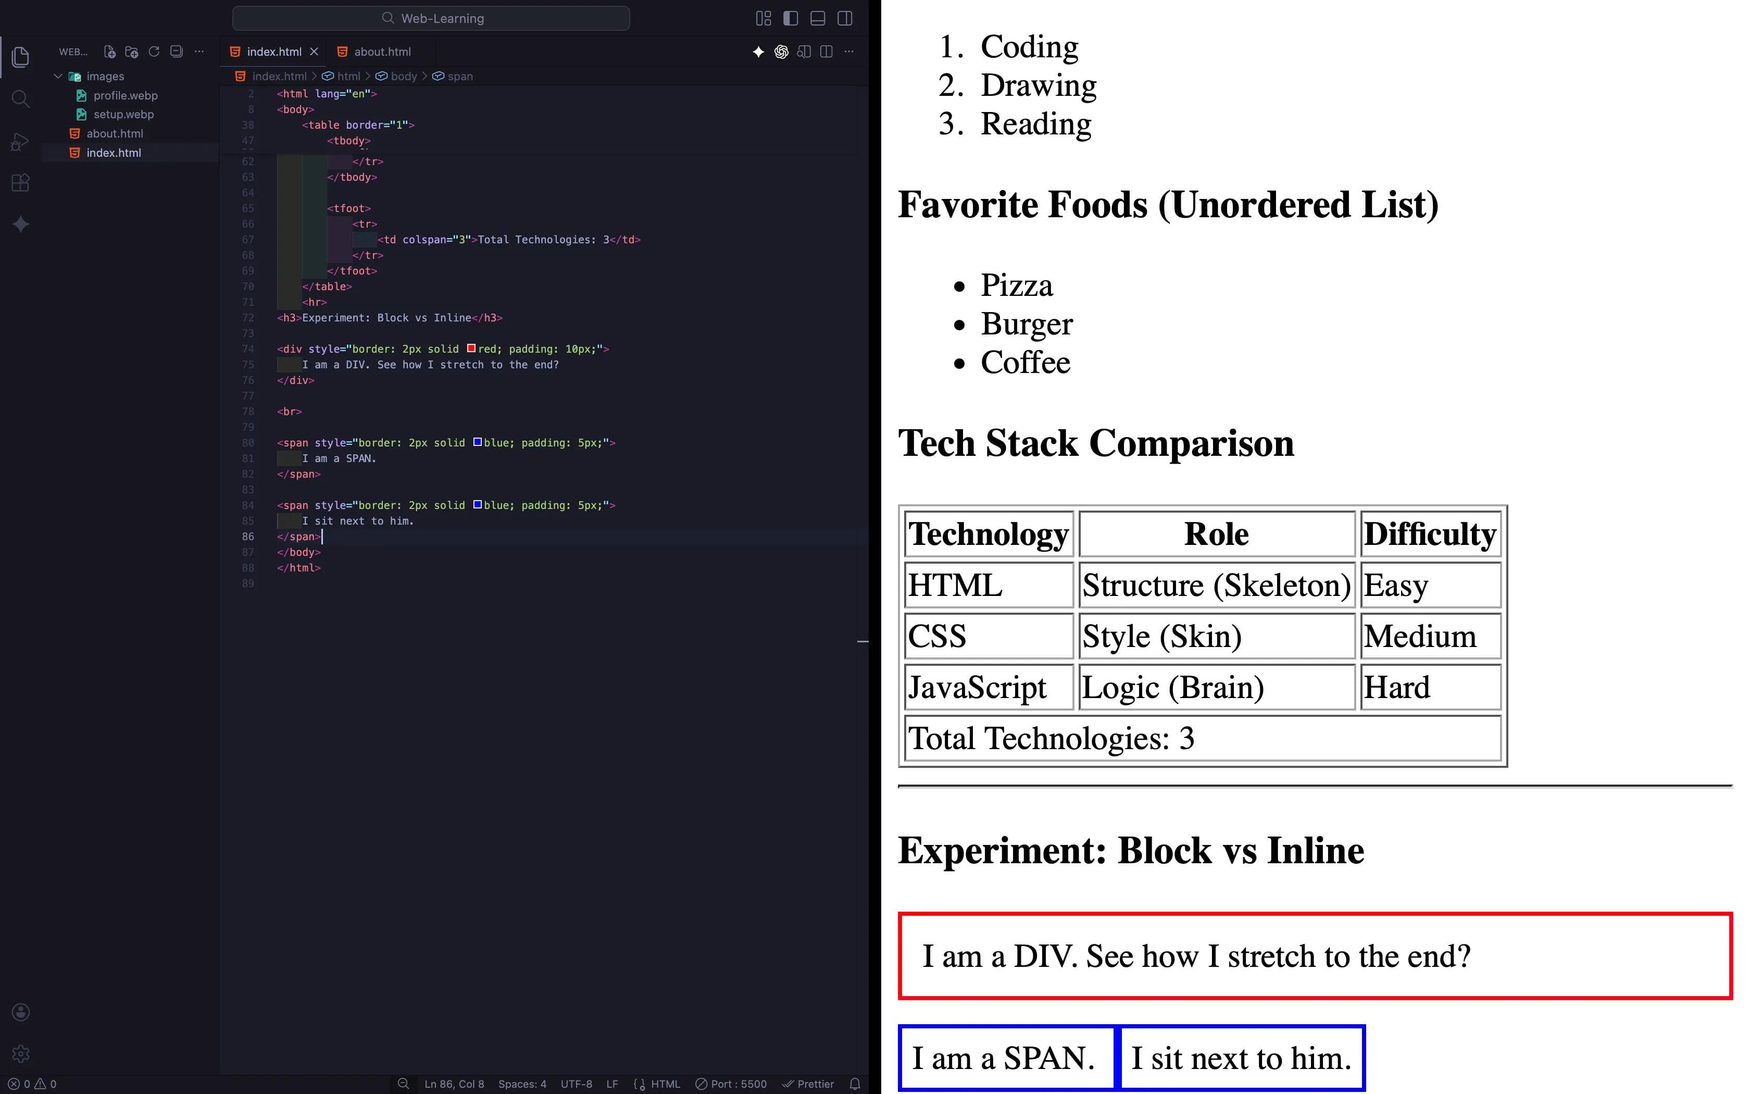Open the language mode selector showing HTML
The width and height of the screenshot is (1750, 1094).
click(x=664, y=1084)
